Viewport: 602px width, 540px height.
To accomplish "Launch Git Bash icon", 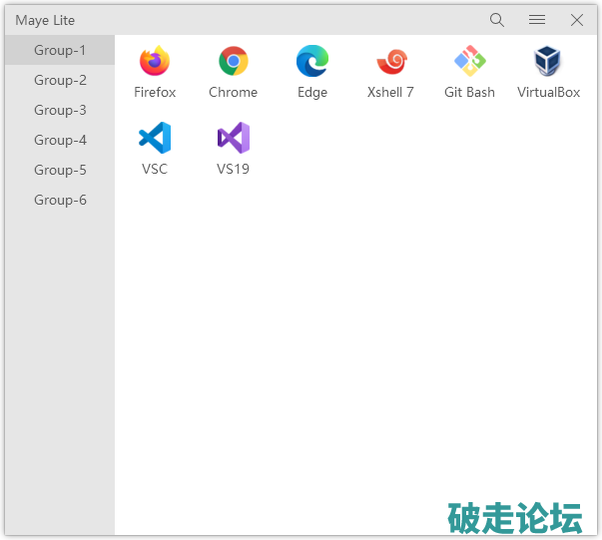I will point(469,62).
